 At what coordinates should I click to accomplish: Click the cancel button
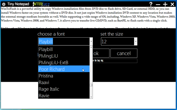(x=124, y=53)
